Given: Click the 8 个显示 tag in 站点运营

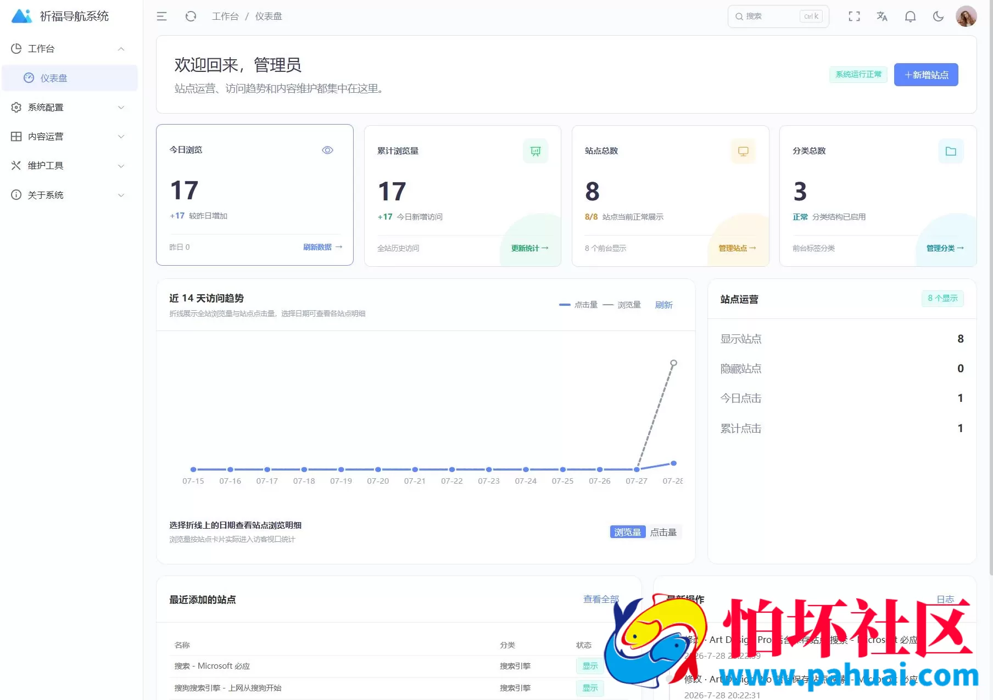Looking at the screenshot, I should point(942,298).
